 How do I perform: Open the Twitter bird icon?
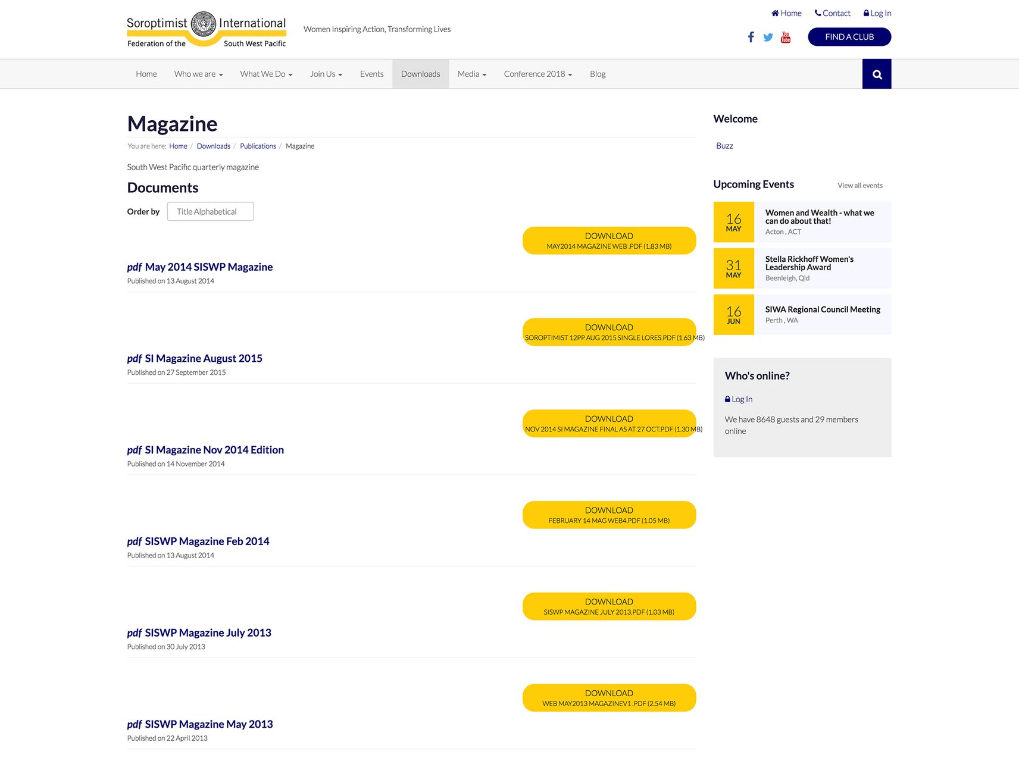pos(768,37)
